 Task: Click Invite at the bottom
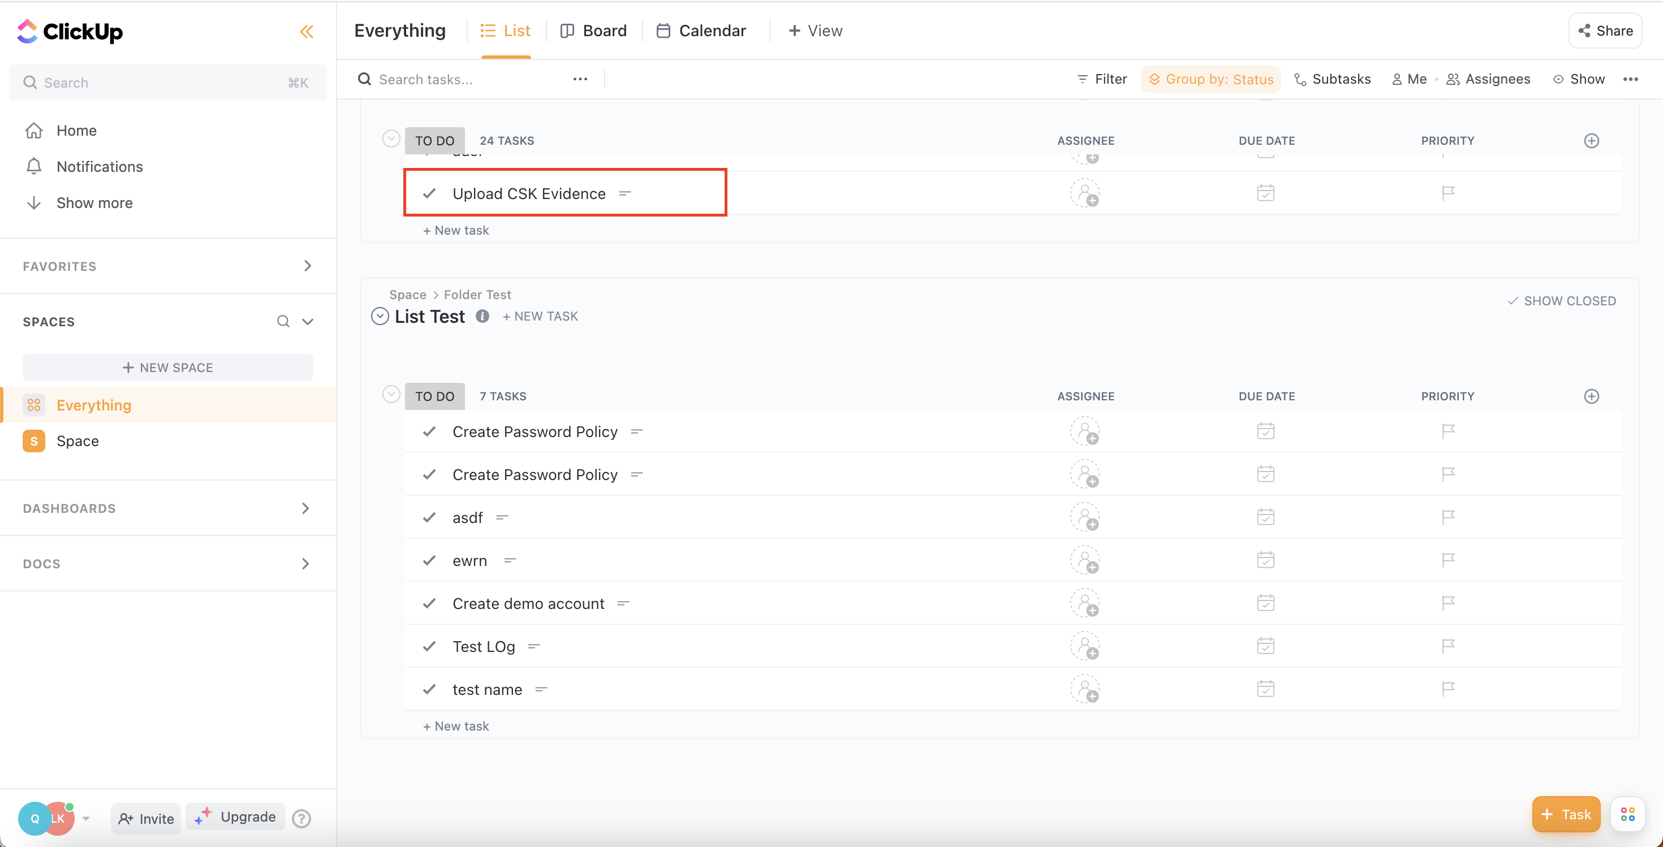click(x=146, y=819)
